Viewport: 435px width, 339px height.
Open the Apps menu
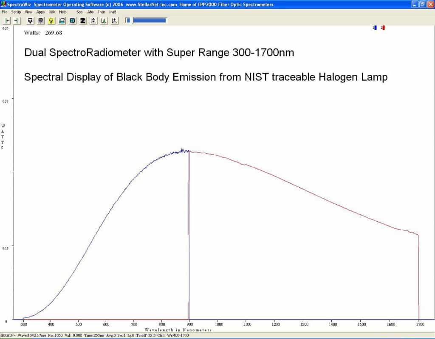(x=40, y=12)
